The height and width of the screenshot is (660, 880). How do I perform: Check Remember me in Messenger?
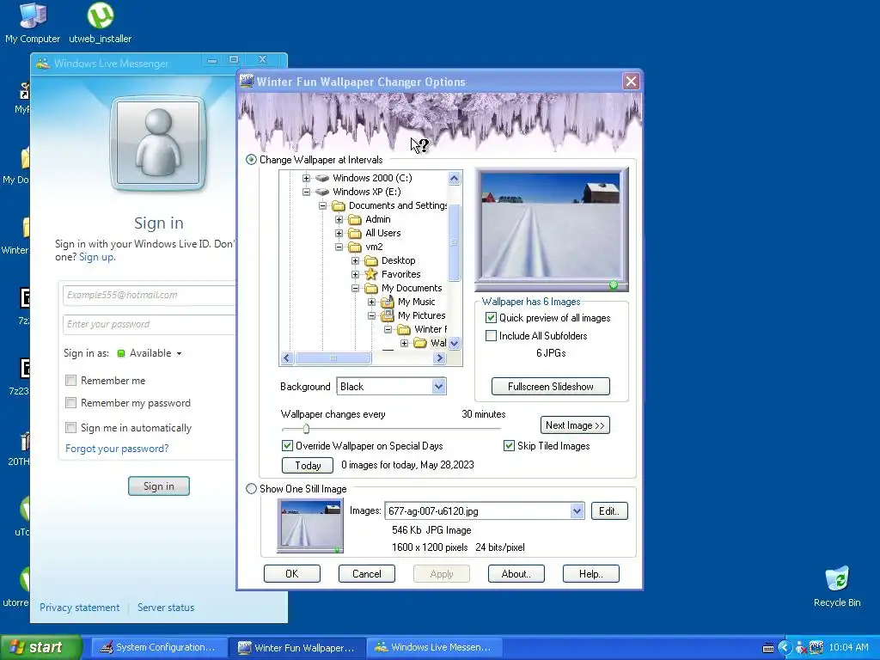(70, 381)
